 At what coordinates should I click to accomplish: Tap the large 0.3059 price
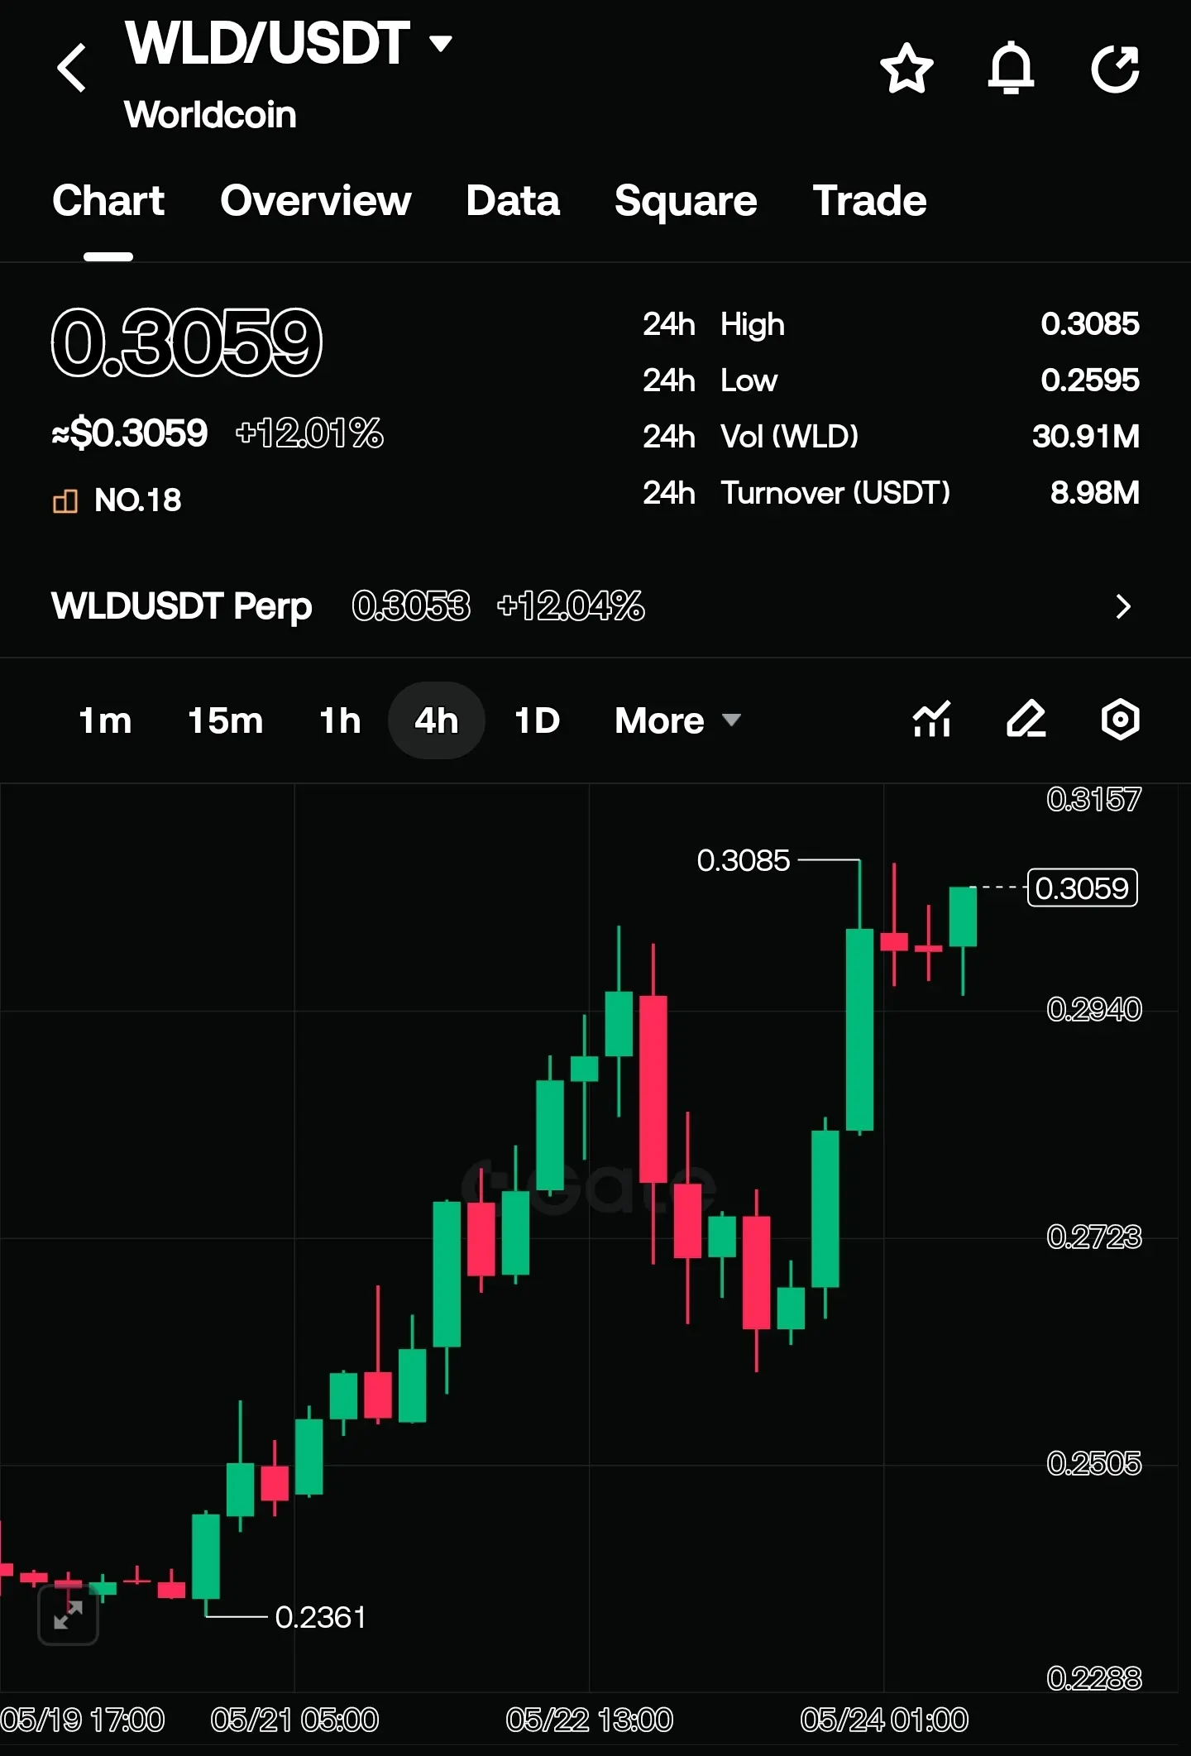click(x=187, y=342)
